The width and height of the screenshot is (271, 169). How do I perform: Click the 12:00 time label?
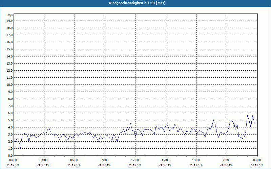pyautogui.click(x=135, y=160)
